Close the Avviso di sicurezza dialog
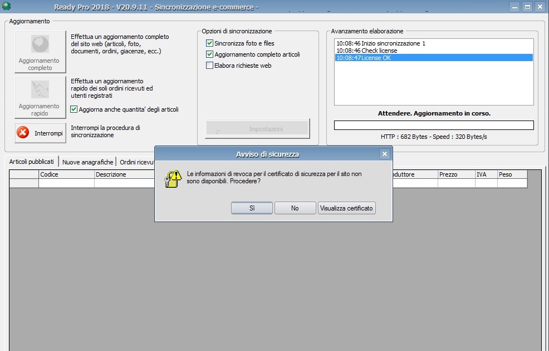Image resolution: width=549 pixels, height=351 pixels. coord(384,154)
